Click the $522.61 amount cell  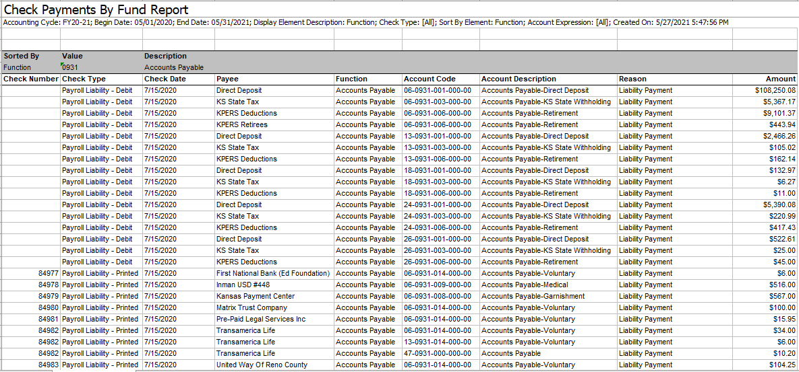[765, 239]
